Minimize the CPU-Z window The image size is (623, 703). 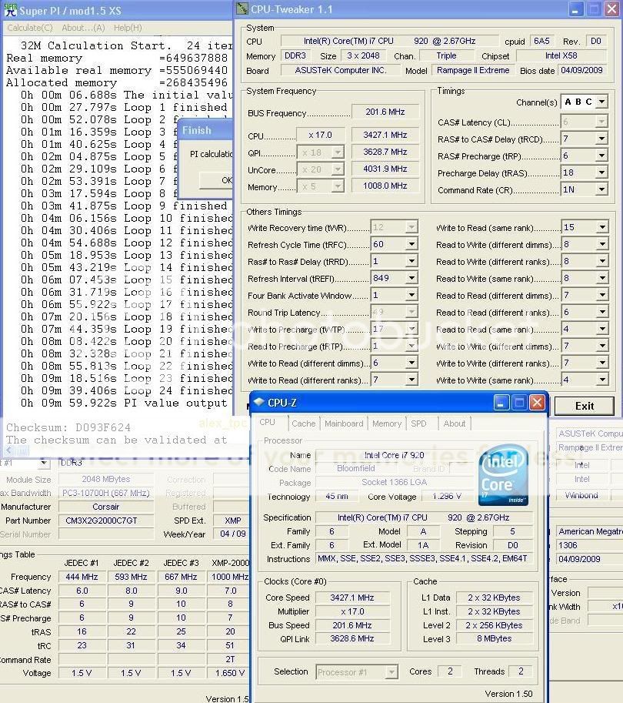501,403
